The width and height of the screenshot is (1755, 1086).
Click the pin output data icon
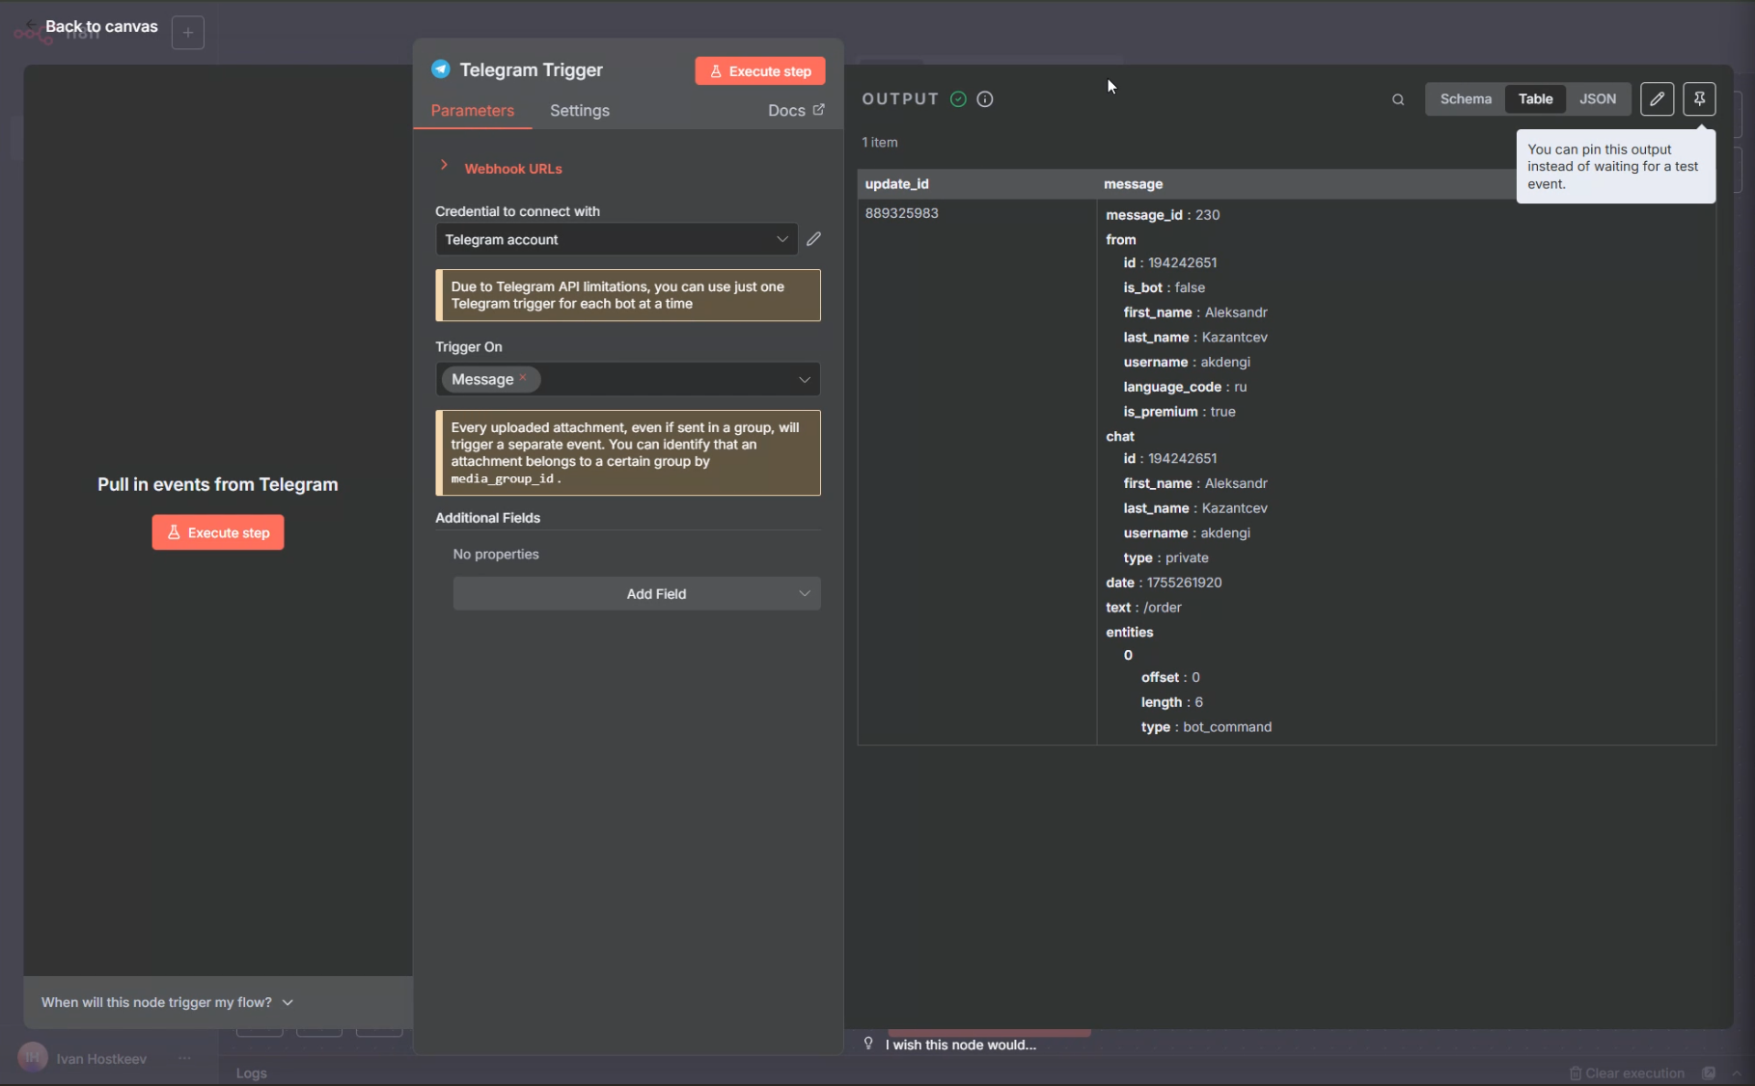click(1699, 99)
